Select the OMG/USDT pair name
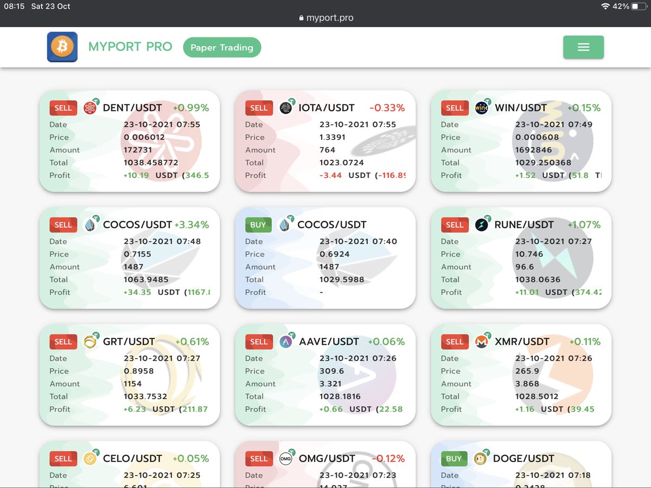The width and height of the screenshot is (651, 488). coord(327,459)
